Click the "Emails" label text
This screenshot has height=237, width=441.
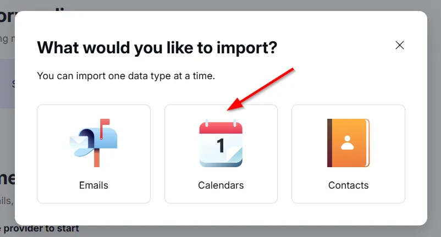(93, 185)
